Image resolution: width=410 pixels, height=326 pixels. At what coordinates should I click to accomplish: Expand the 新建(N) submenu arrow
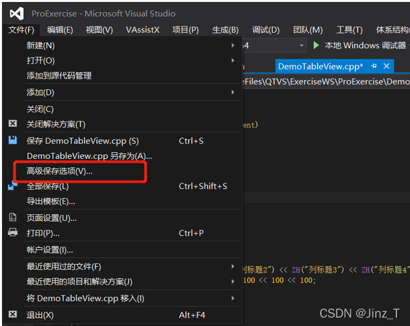(232, 45)
